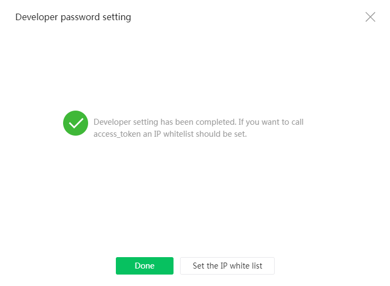This screenshot has width=390, height=286.
Task: Click 'IP whitelist should be set' text
Action: (200, 134)
